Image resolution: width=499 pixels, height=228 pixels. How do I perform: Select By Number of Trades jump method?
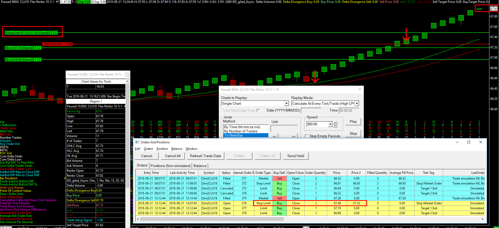pyautogui.click(x=241, y=131)
